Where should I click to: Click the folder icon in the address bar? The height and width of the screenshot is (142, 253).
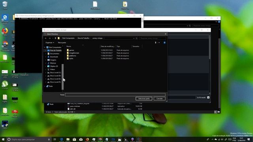point(59,38)
